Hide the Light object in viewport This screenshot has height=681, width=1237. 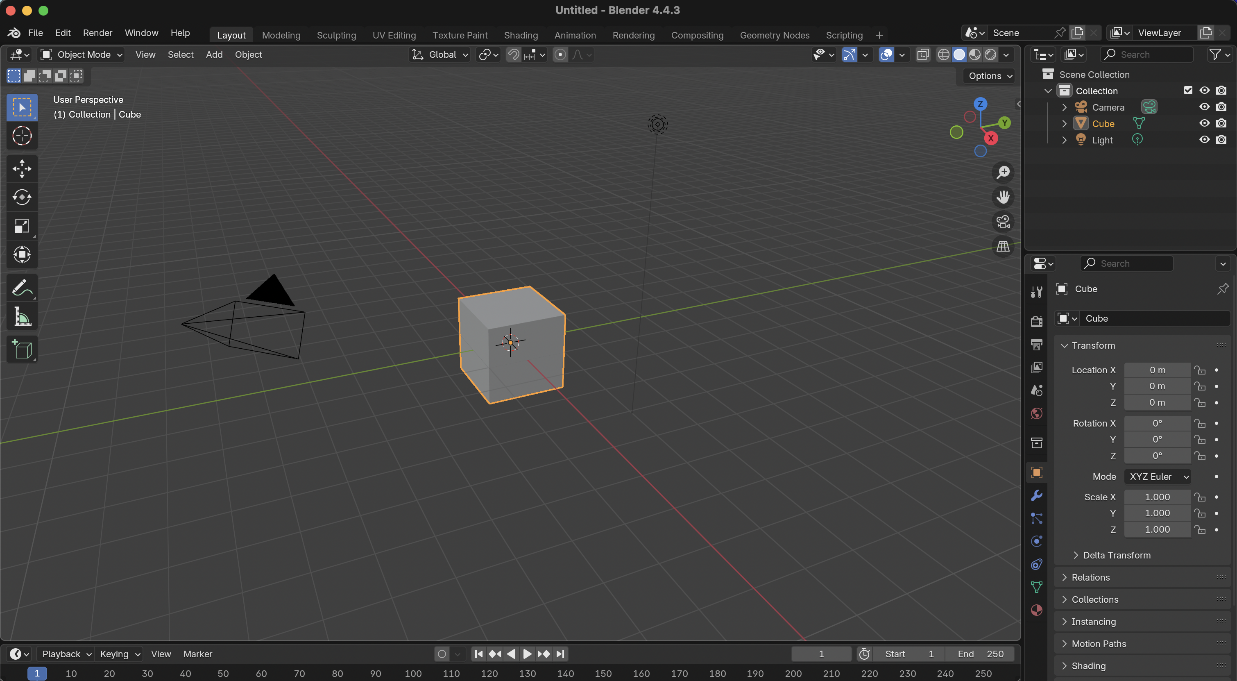click(x=1204, y=140)
